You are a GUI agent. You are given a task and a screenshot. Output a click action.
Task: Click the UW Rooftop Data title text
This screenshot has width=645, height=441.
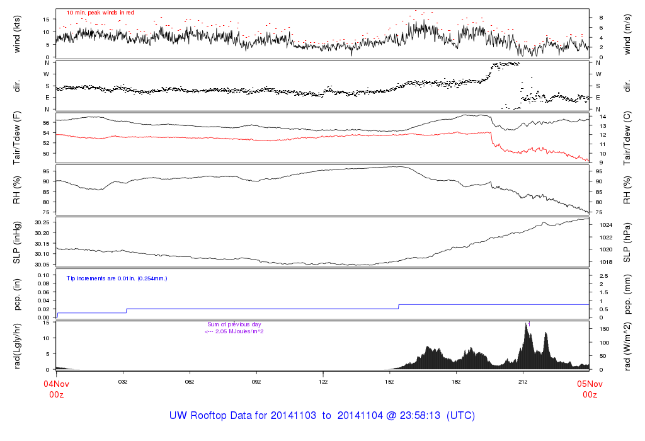pyautogui.click(x=322, y=416)
